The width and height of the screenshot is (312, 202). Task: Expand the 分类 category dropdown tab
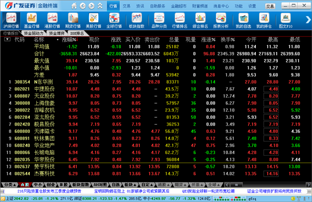tap(9, 185)
